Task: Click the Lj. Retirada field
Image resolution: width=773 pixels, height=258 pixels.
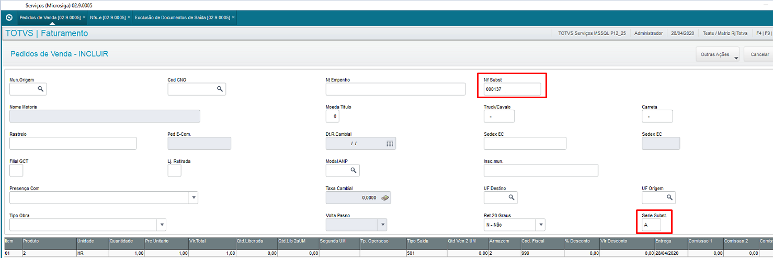Action: click(x=175, y=171)
